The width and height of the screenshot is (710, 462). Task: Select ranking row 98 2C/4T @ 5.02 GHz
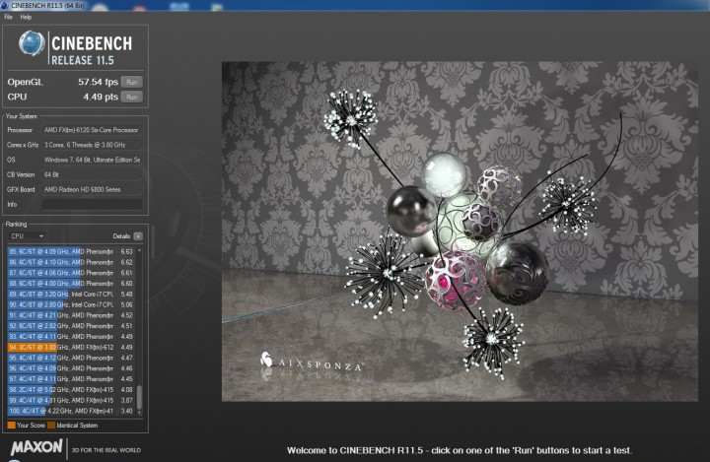click(71, 390)
